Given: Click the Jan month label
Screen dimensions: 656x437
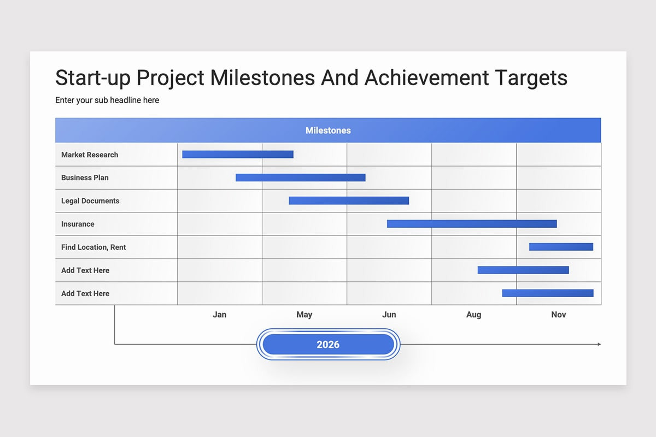Looking at the screenshot, I should [219, 315].
